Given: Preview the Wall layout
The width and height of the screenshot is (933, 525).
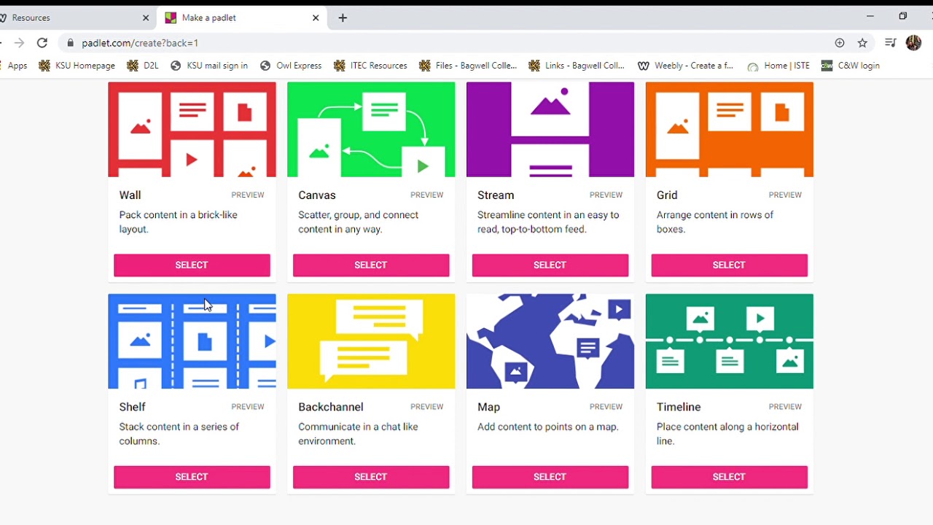Looking at the screenshot, I should pos(248,195).
